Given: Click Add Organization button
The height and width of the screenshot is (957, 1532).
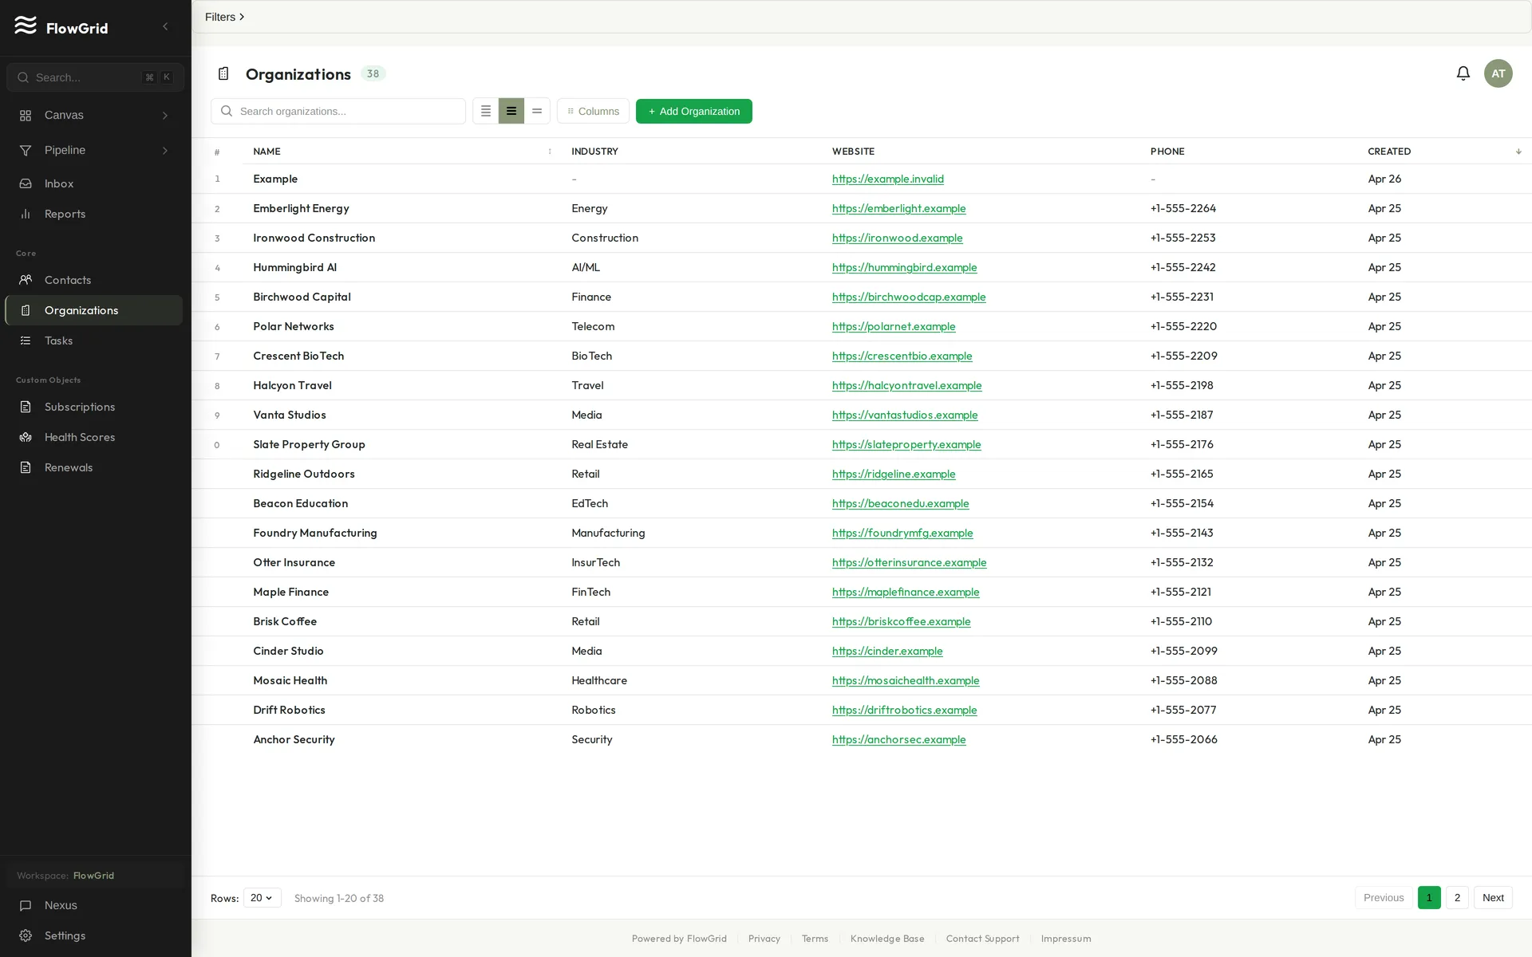Looking at the screenshot, I should pos(694,112).
